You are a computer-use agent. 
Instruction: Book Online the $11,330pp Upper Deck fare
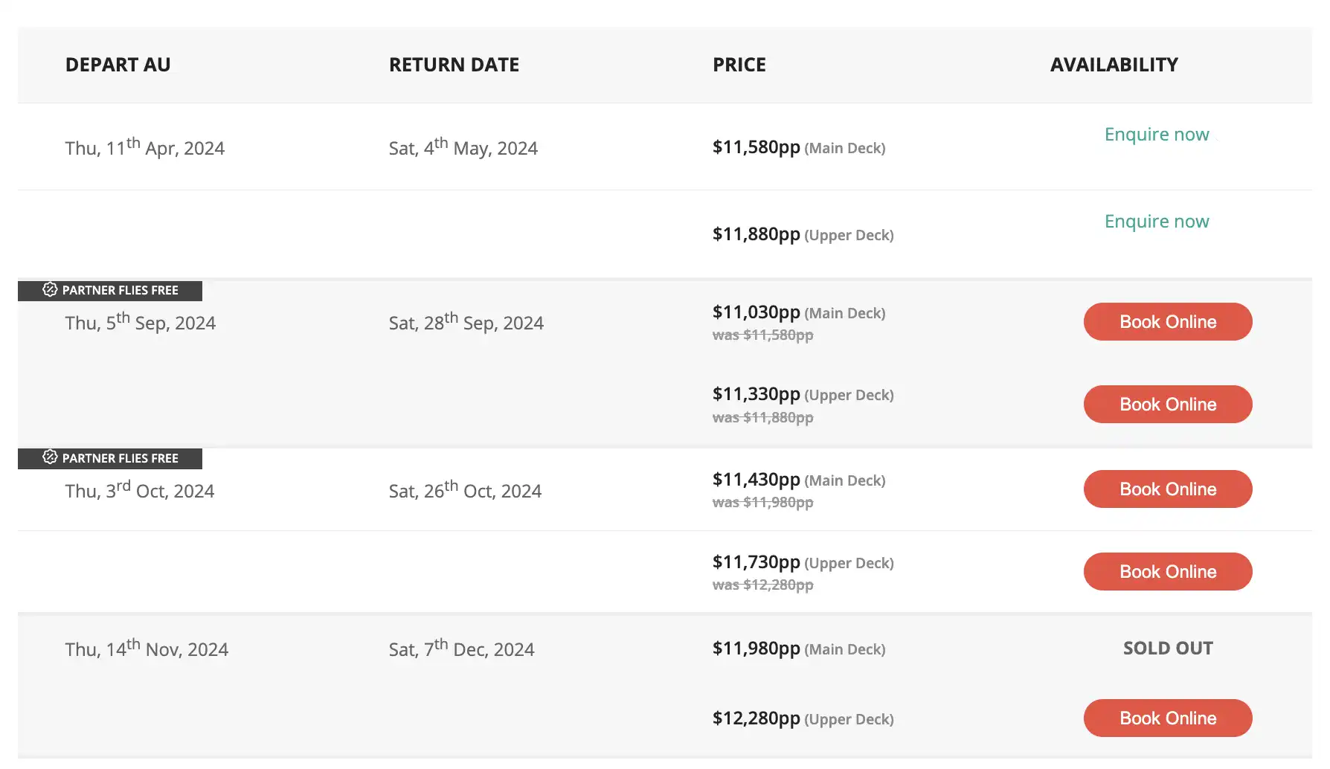coord(1168,405)
